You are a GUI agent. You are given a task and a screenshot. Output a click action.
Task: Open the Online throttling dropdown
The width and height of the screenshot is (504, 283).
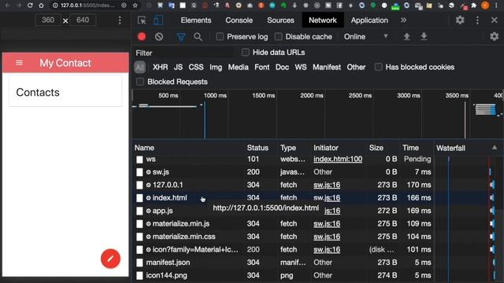click(365, 37)
